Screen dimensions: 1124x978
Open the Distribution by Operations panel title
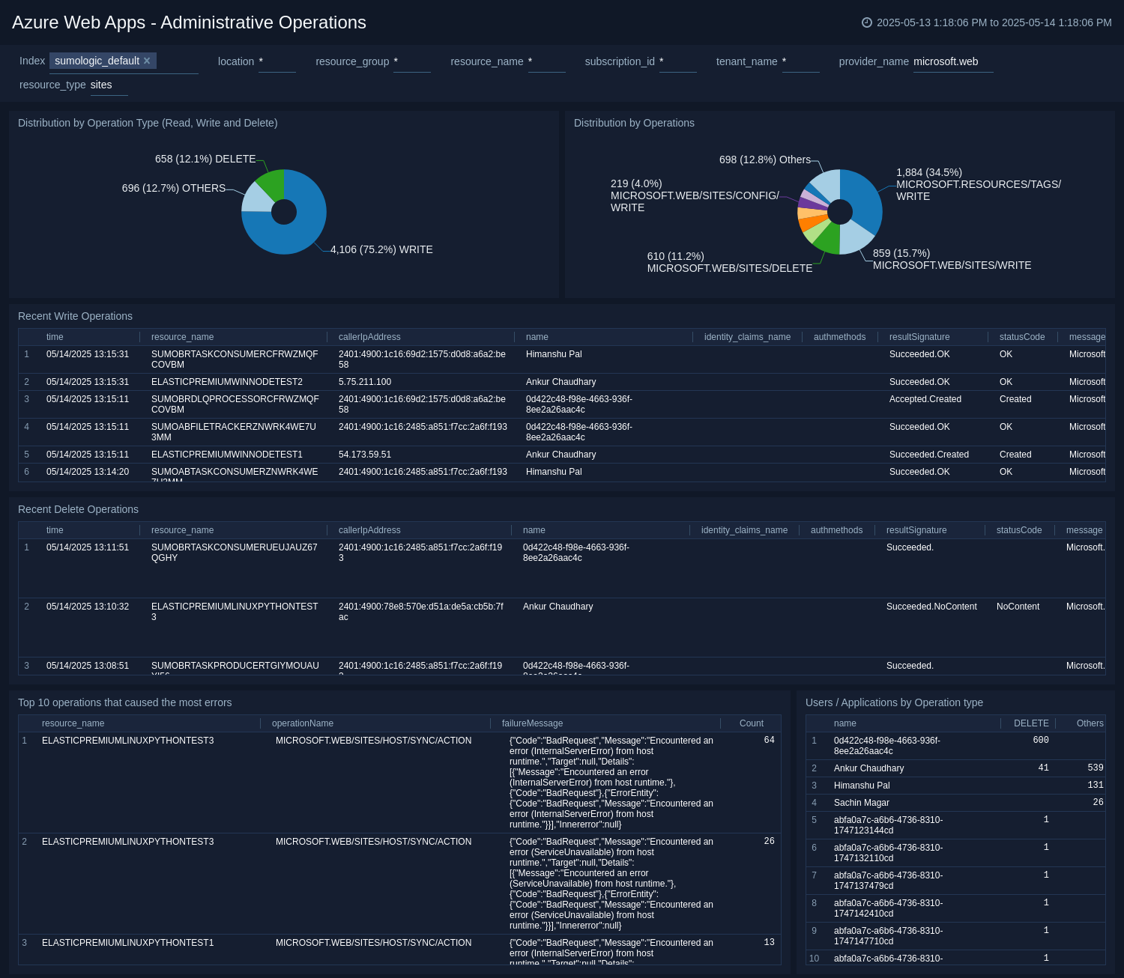(634, 123)
